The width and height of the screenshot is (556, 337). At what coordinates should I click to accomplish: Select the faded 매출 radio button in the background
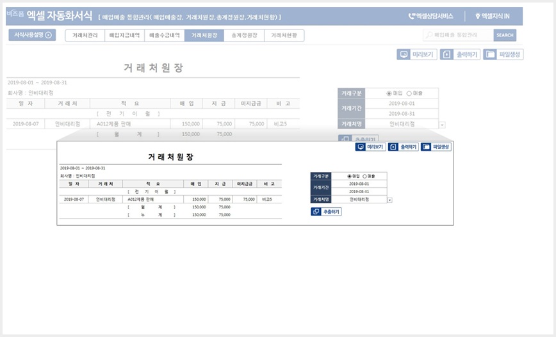tap(409, 93)
